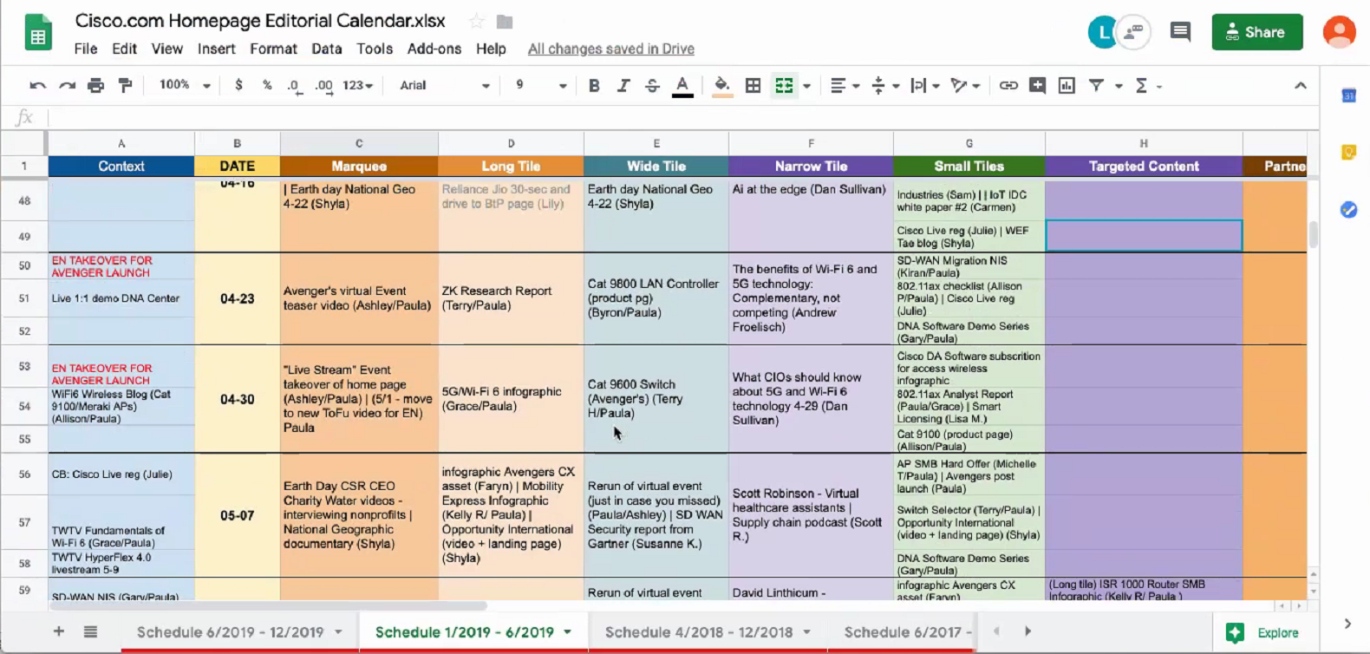Star this spreadsheet document
Image resolution: width=1370 pixels, height=654 pixels.
tap(476, 21)
